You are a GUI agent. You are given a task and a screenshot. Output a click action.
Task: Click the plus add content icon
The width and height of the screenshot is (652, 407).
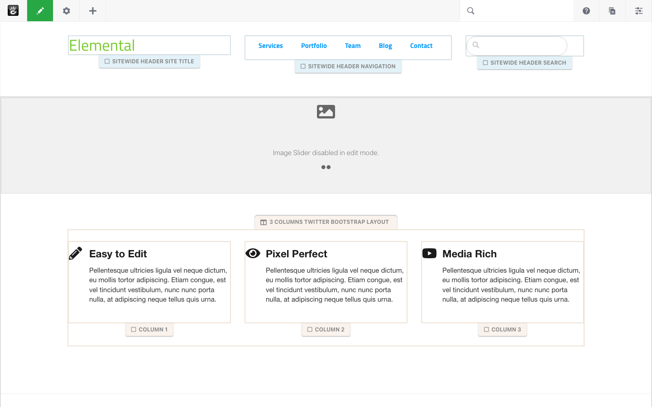click(93, 11)
